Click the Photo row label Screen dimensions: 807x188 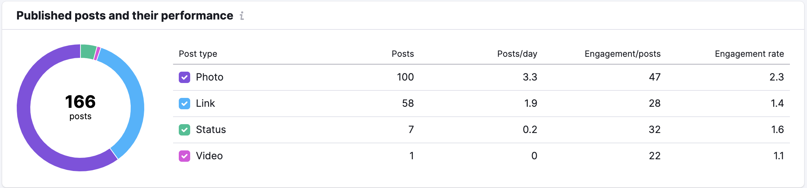(x=209, y=77)
